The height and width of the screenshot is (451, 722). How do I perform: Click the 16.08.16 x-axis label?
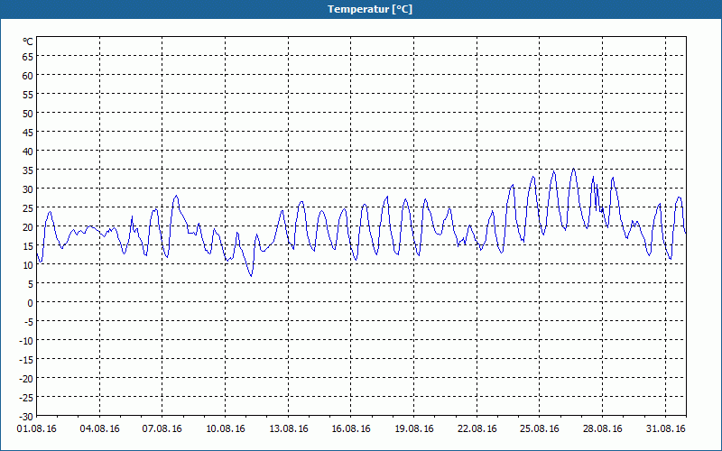click(351, 429)
